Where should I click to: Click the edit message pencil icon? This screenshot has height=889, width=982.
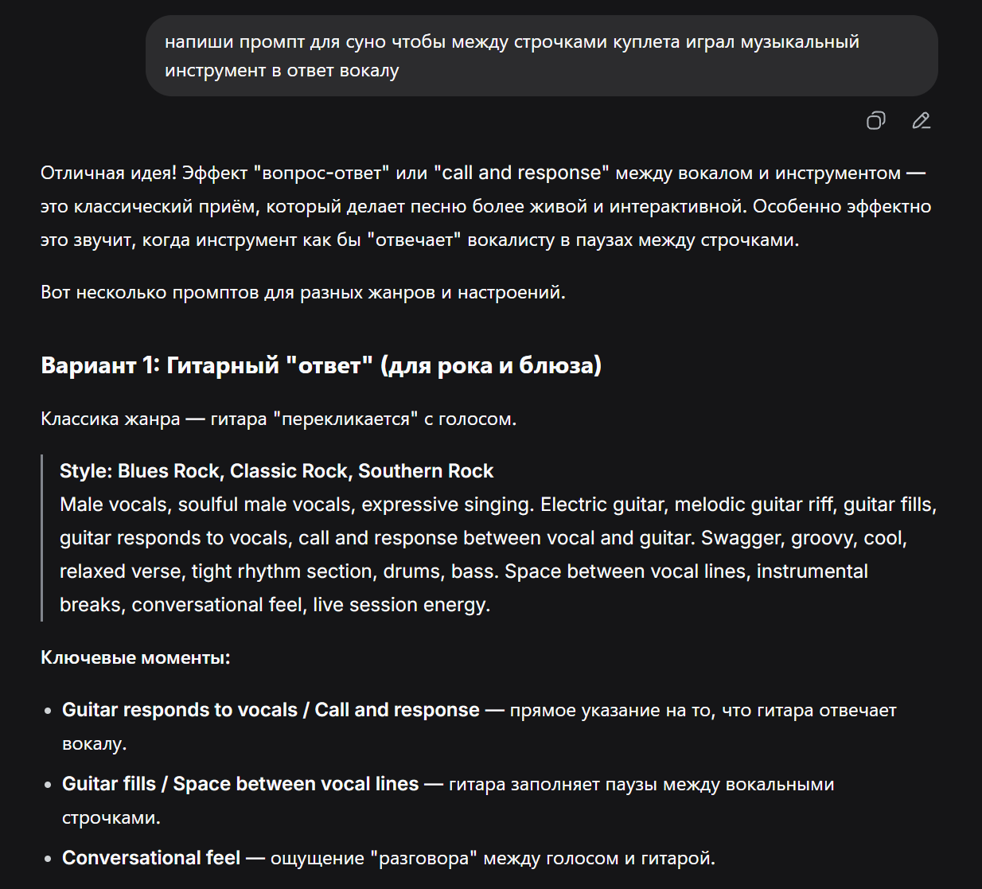coord(921,121)
